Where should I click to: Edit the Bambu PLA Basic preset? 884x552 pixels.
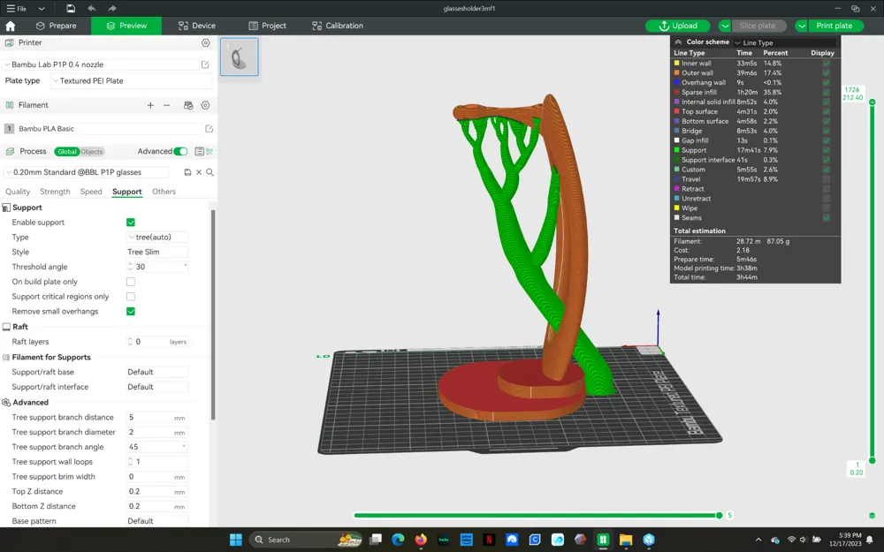coord(210,129)
